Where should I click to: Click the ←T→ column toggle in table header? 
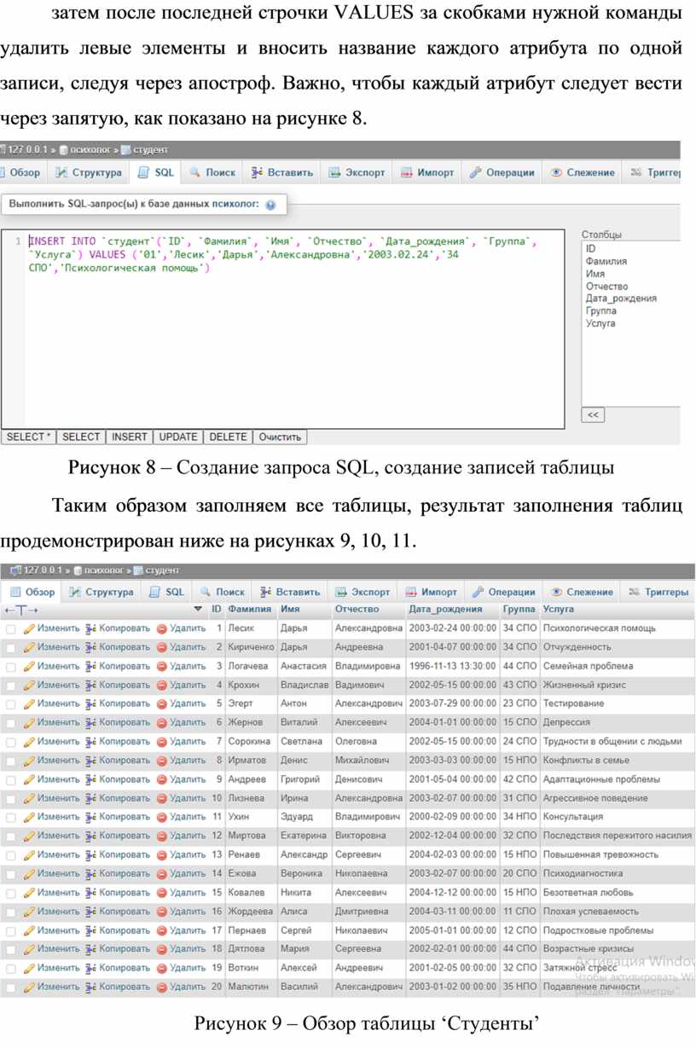click(x=20, y=610)
